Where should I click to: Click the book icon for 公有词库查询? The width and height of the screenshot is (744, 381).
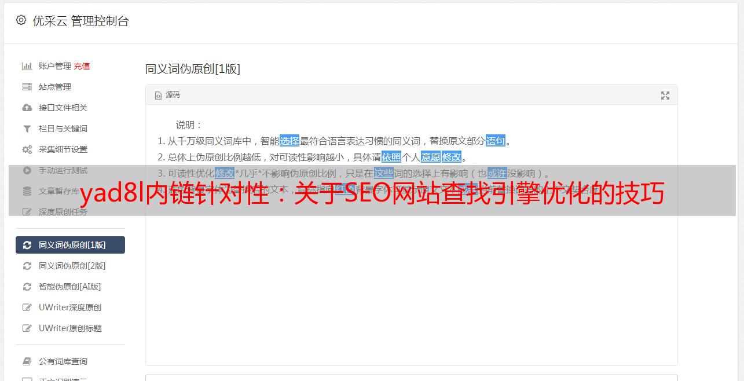(27, 361)
